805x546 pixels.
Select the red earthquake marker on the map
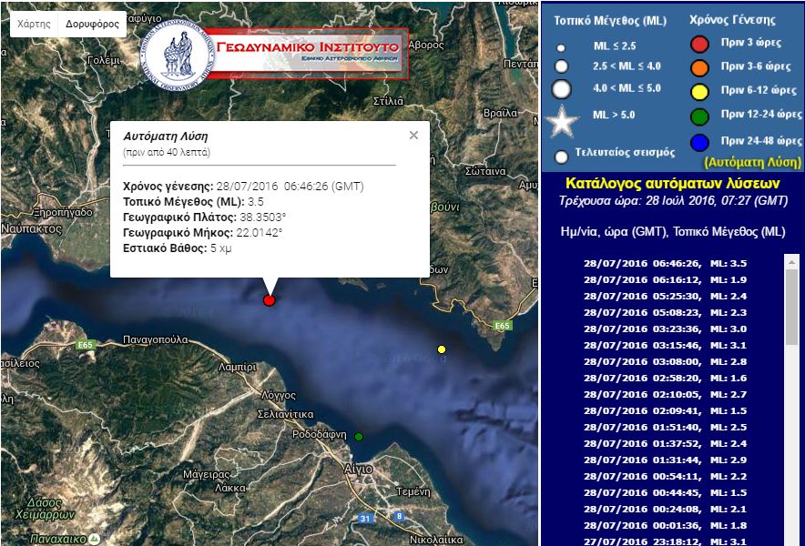[269, 298]
